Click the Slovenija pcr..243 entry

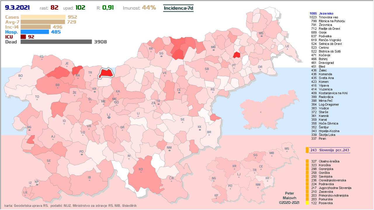click(x=330, y=150)
